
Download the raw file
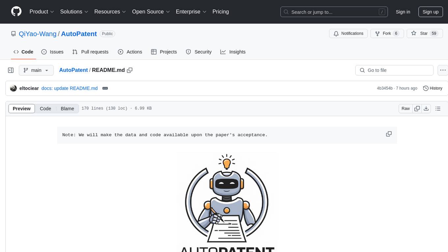tap(426, 109)
